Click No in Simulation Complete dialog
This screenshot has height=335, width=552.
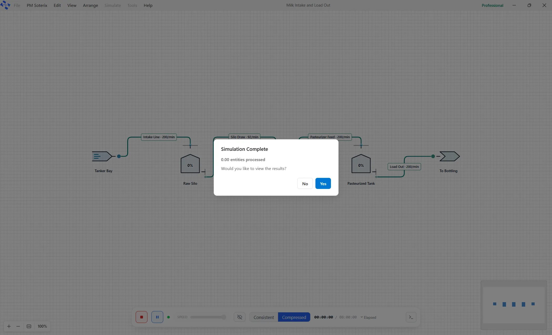[x=305, y=183]
